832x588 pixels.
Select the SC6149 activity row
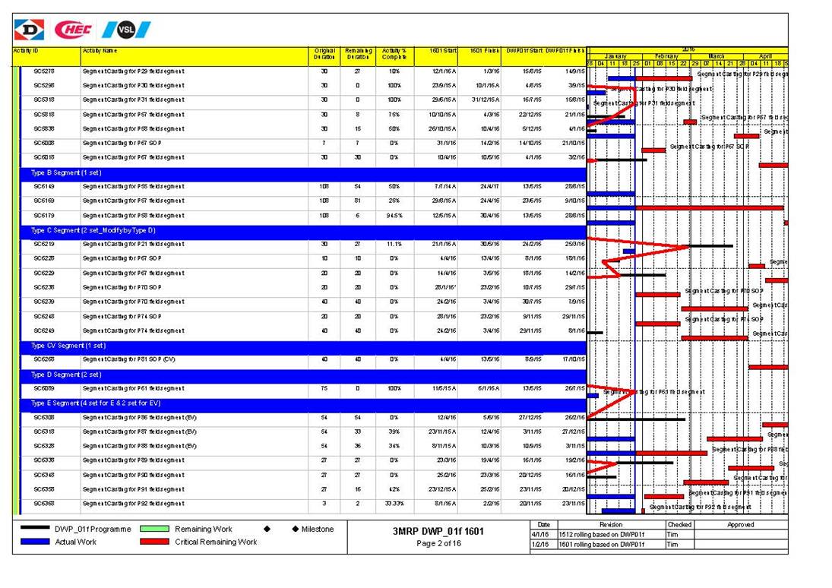click(x=43, y=187)
